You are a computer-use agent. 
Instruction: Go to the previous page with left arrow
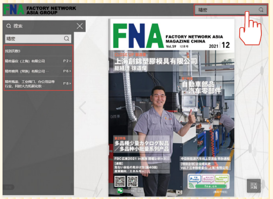83,108
